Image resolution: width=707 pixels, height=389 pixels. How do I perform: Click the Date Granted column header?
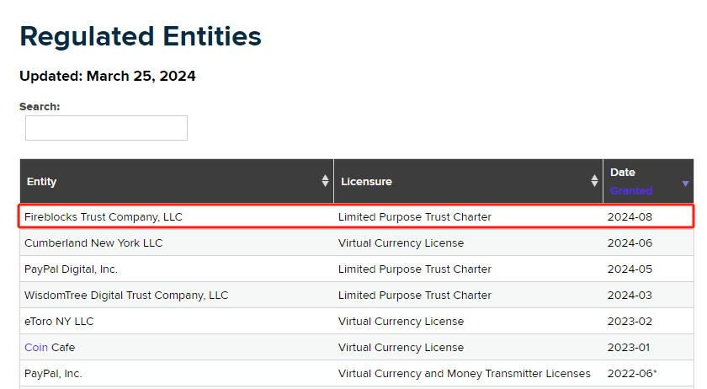(631, 181)
